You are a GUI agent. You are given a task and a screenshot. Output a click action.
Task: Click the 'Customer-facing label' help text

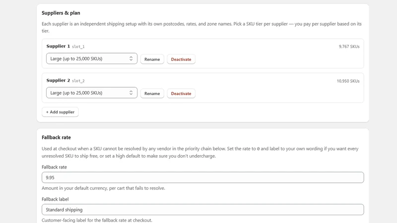(97, 220)
